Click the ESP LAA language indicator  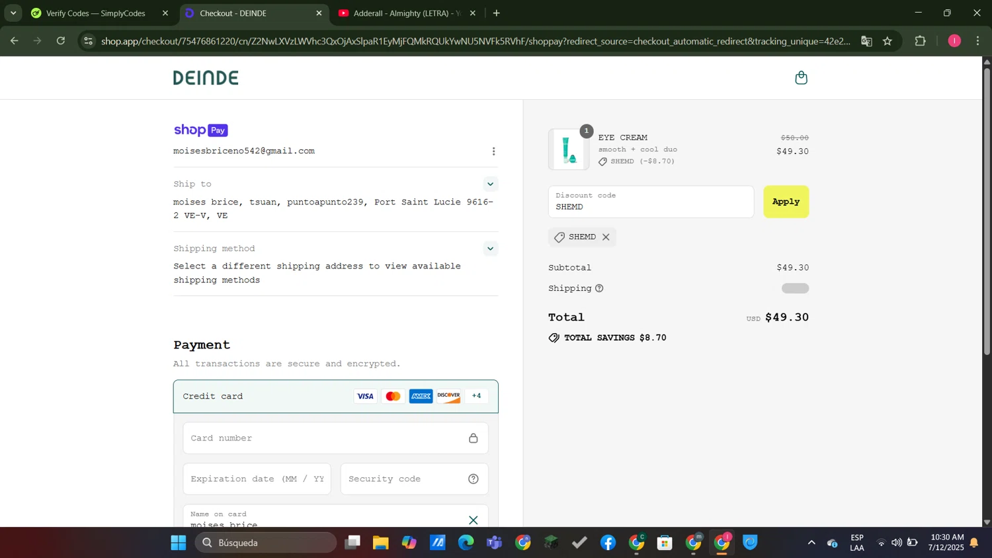(x=857, y=543)
